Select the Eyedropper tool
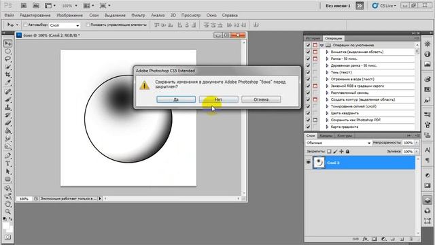Screen dimensions: 435x245 pos(7,82)
